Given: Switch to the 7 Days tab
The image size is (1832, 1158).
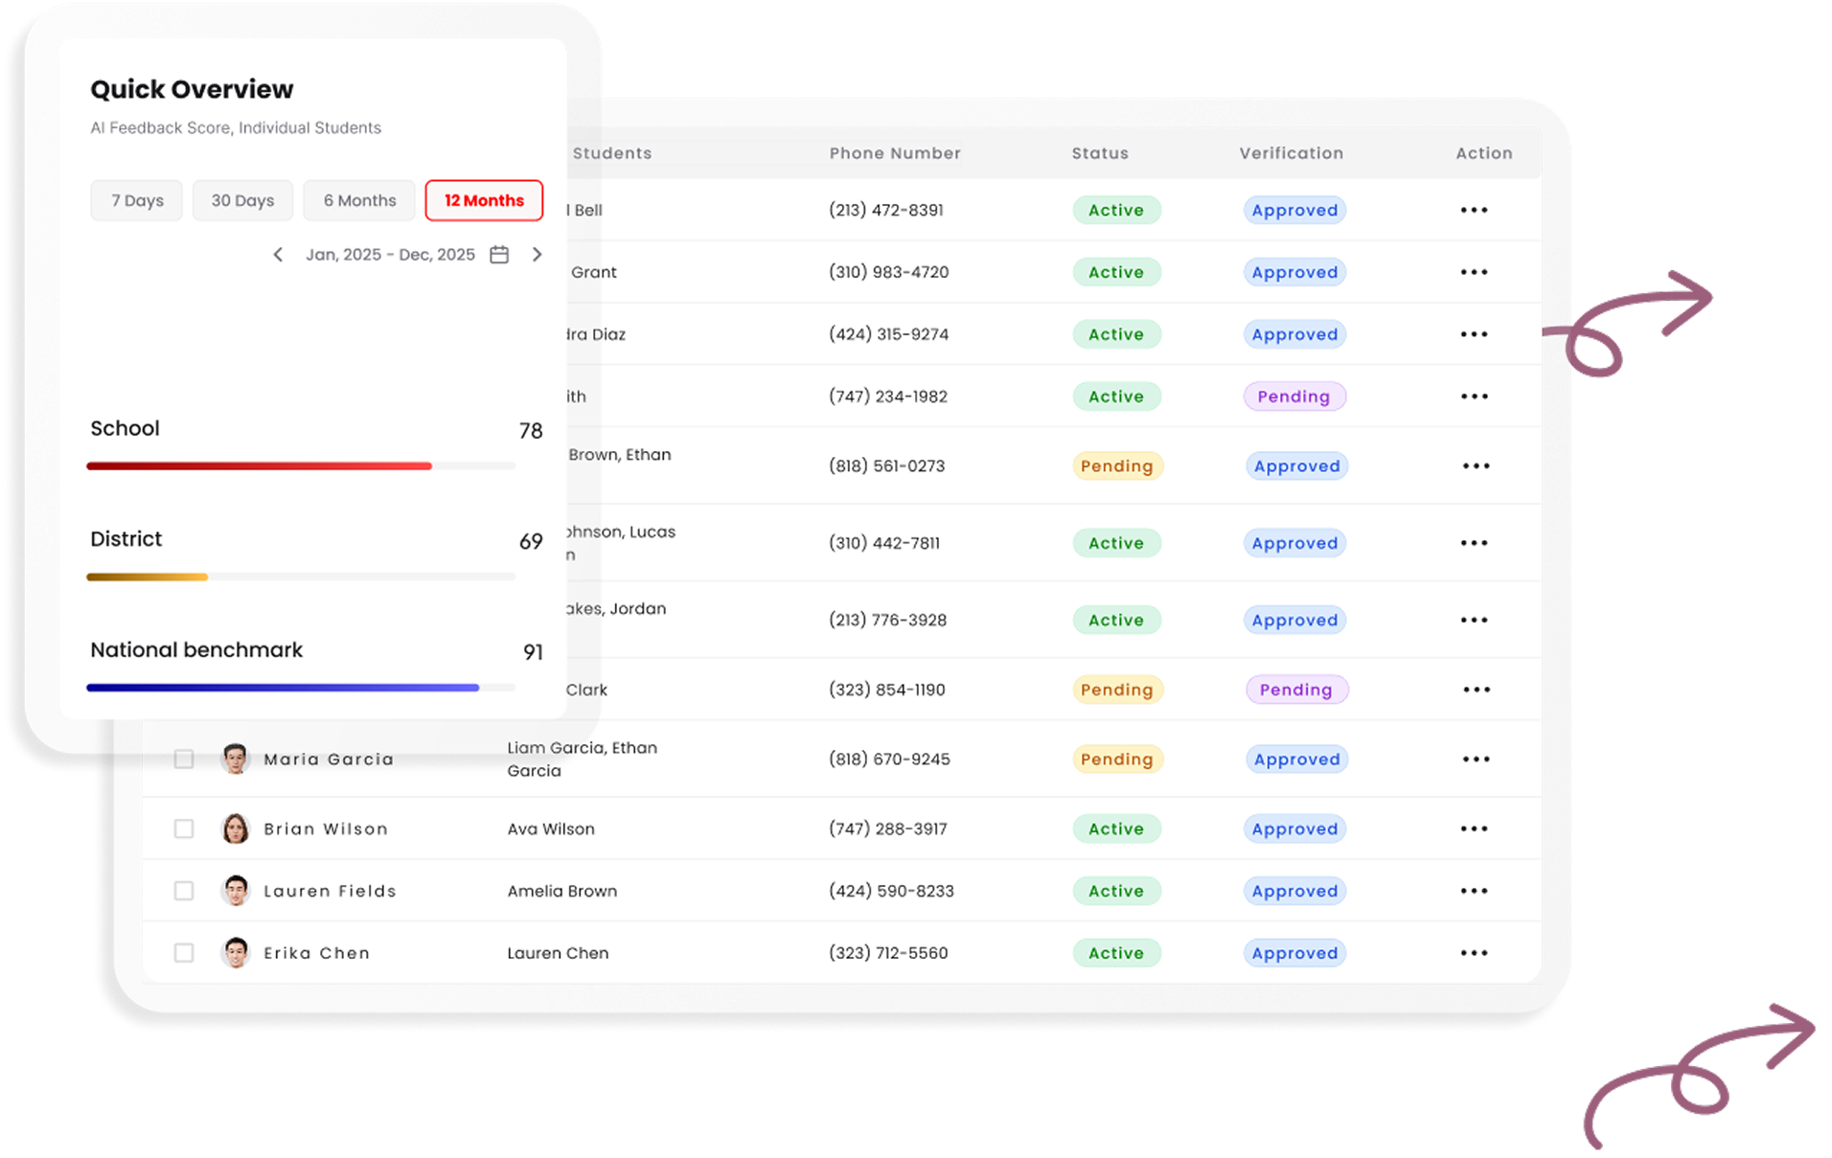Looking at the screenshot, I should pos(137,200).
